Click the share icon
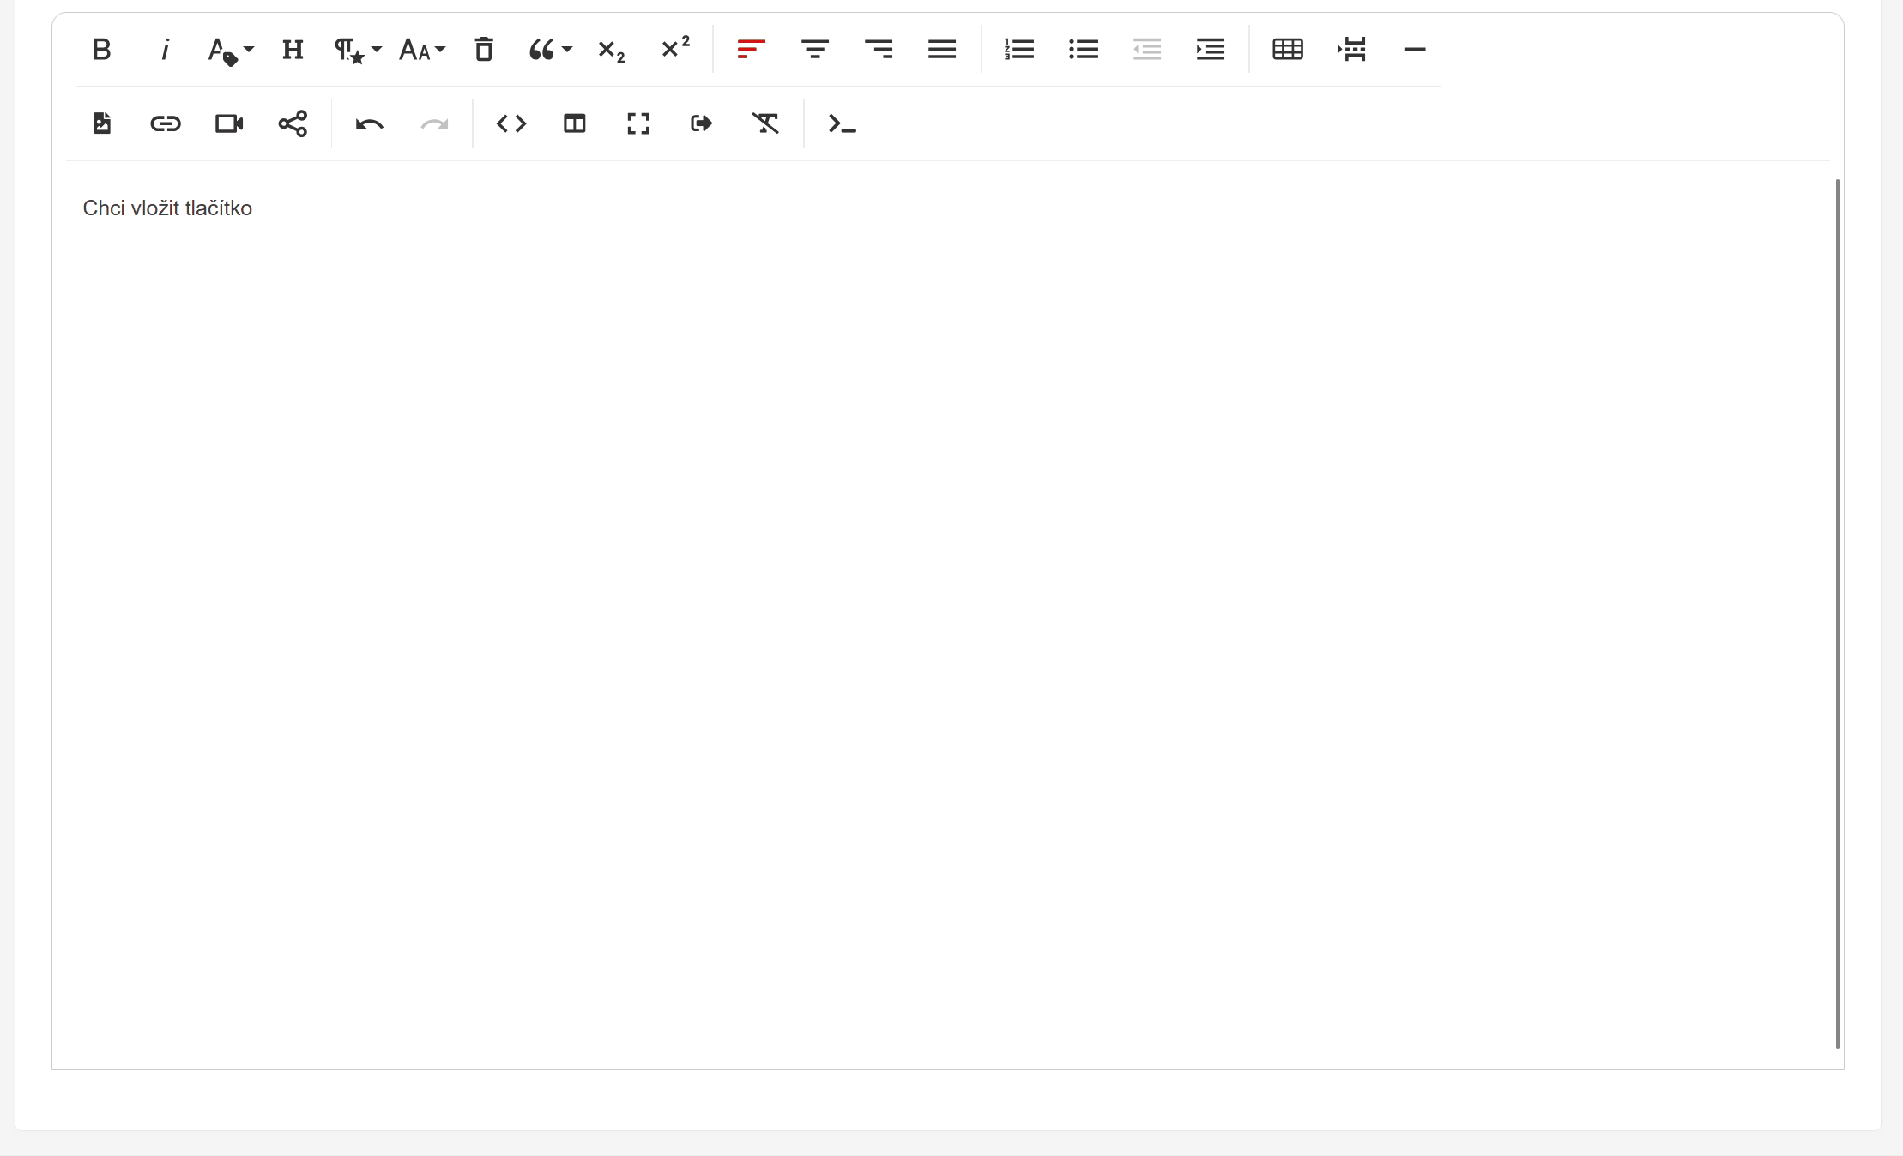The width and height of the screenshot is (1903, 1156). point(293,123)
